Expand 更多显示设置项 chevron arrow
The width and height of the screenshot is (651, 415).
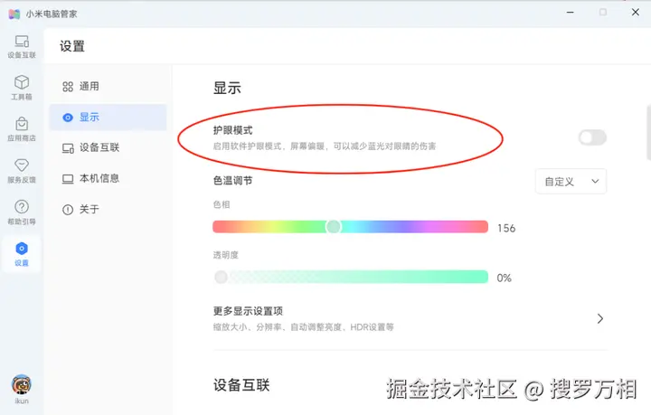pos(600,319)
